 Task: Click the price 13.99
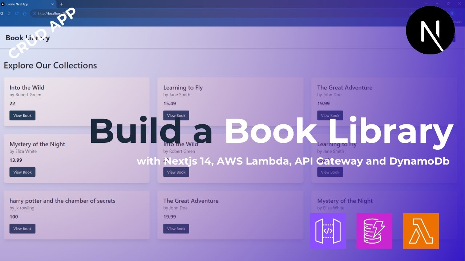tap(16, 160)
